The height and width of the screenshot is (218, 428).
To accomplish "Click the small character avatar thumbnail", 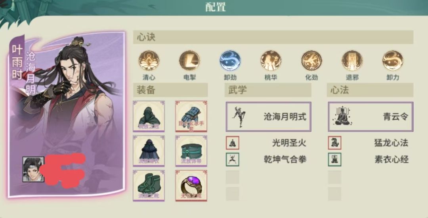I will (33, 169).
